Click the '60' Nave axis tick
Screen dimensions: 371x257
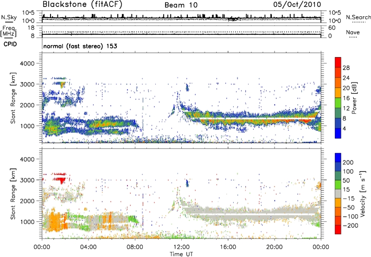332,28
